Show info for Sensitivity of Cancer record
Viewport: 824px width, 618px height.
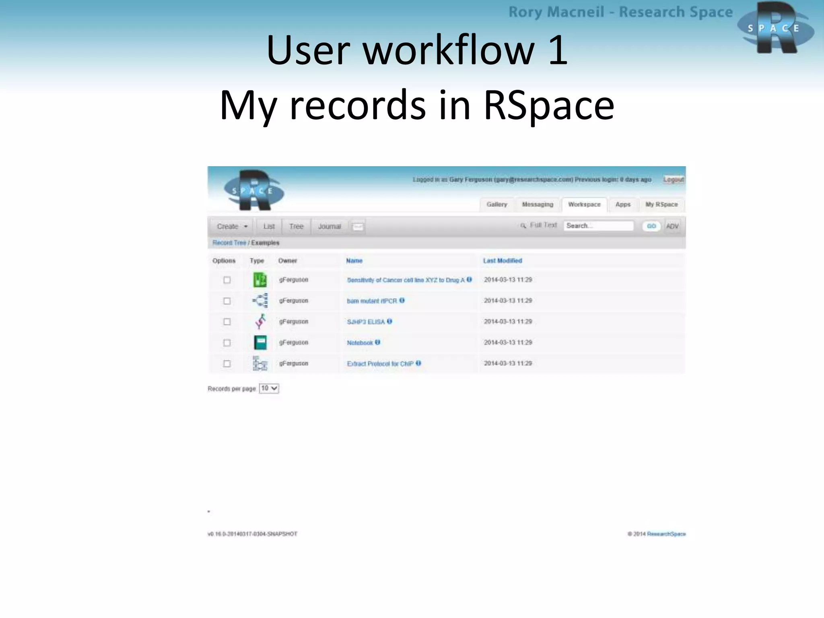[x=469, y=279]
